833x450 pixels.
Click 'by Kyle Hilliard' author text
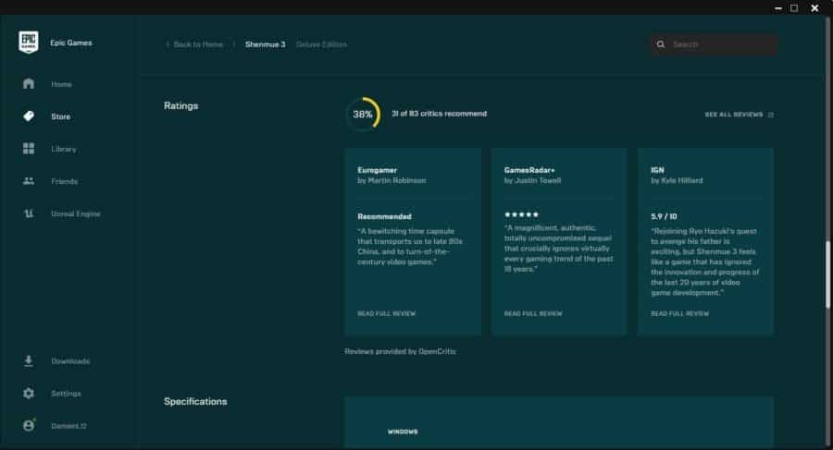[x=677, y=180]
